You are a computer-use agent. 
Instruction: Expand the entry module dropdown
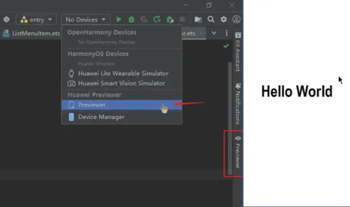(36, 20)
